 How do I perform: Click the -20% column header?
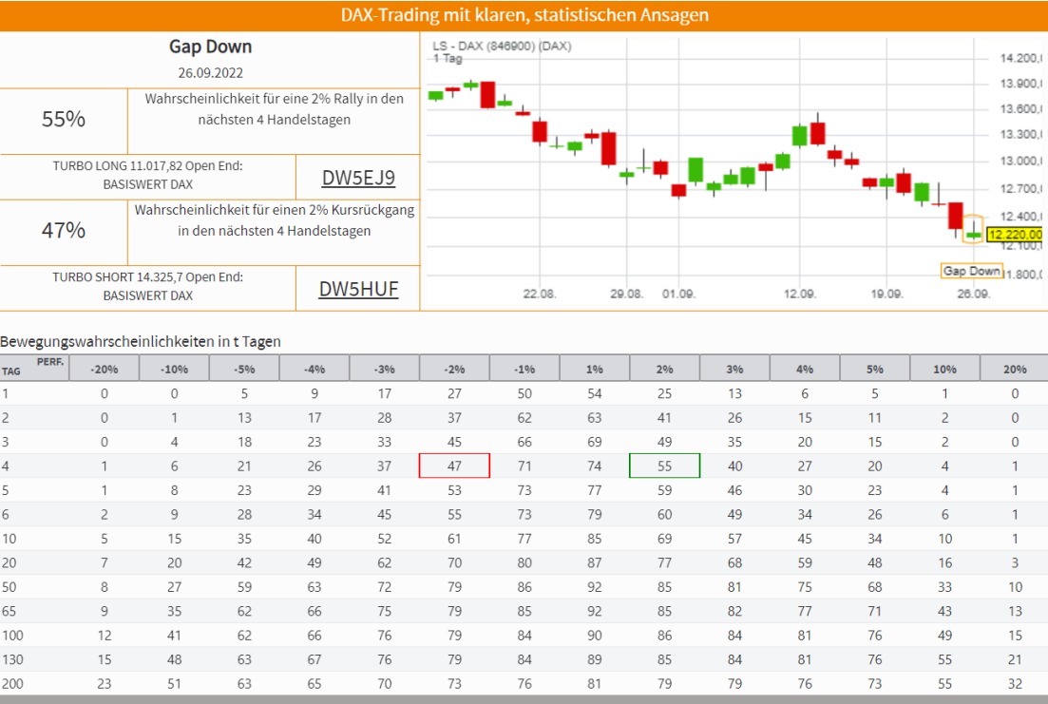click(x=105, y=369)
